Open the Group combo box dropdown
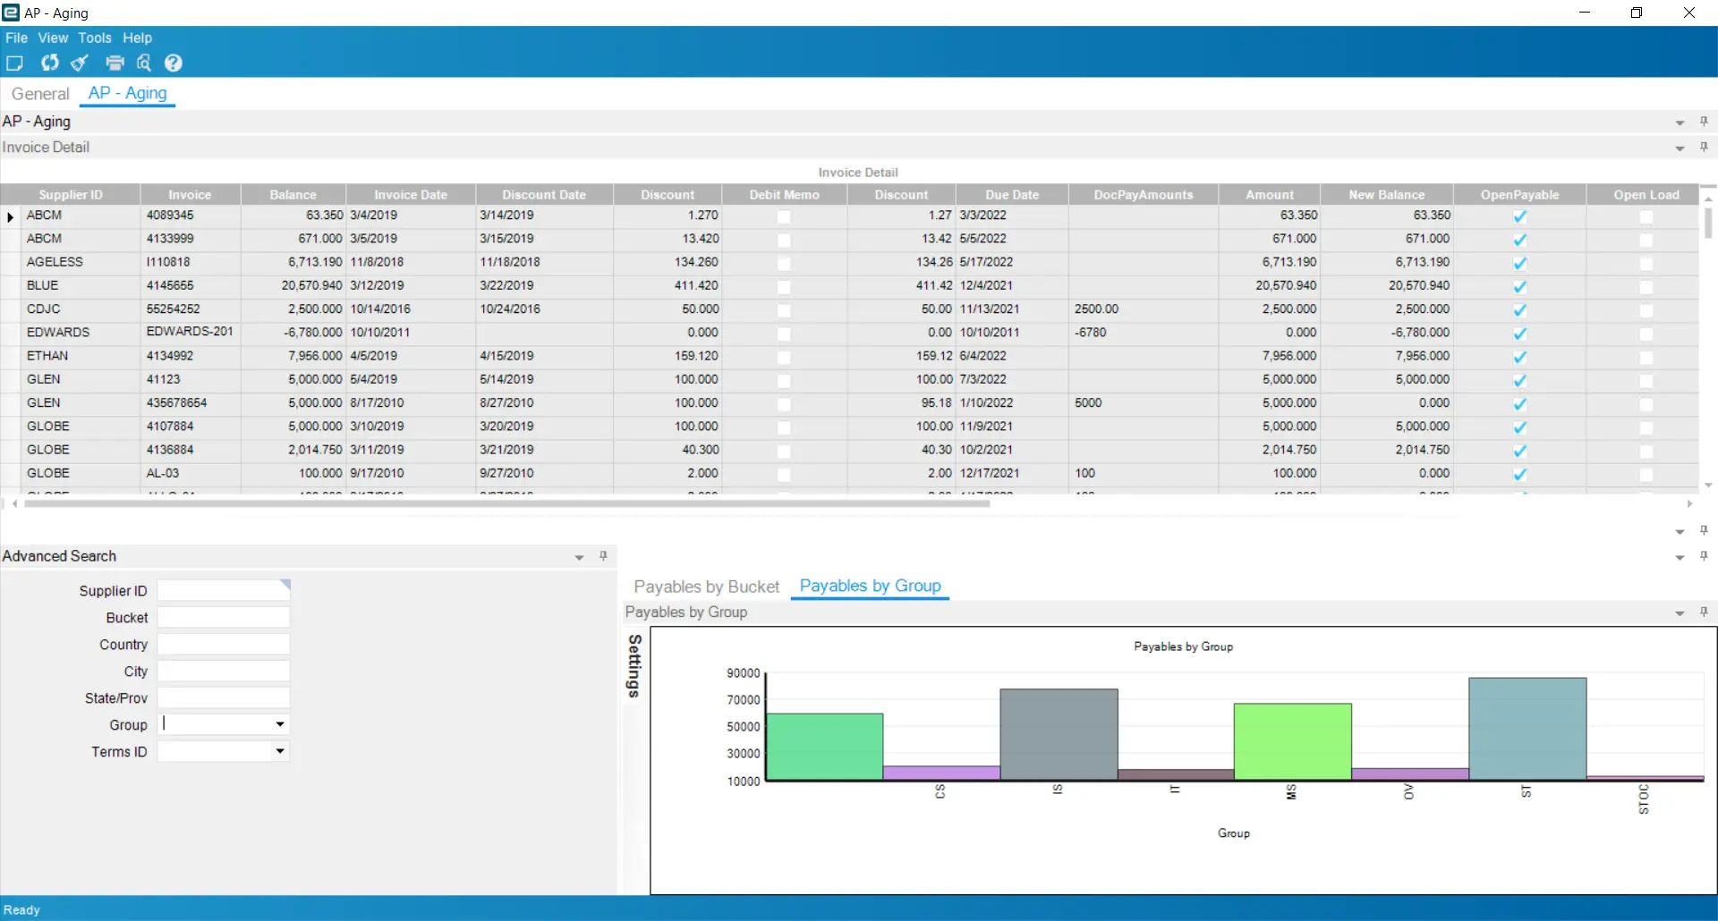The image size is (1718, 921). (x=280, y=724)
